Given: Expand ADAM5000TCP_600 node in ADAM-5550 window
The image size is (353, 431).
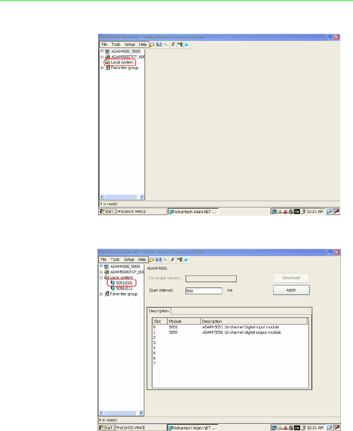Looking at the screenshot, I should click(x=101, y=272).
